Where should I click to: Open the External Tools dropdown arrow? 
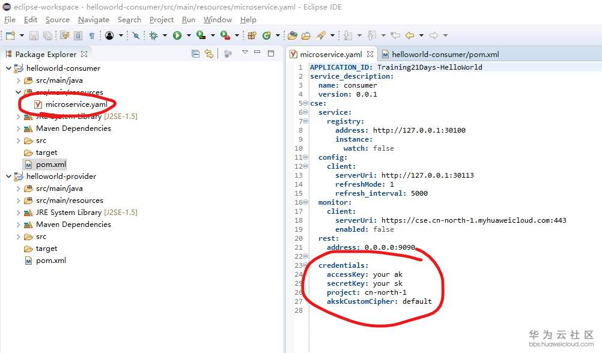pyautogui.click(x=237, y=35)
